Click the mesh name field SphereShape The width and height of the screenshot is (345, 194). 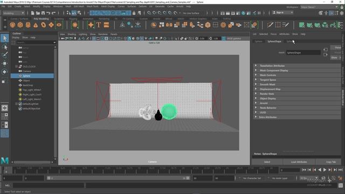(303, 53)
